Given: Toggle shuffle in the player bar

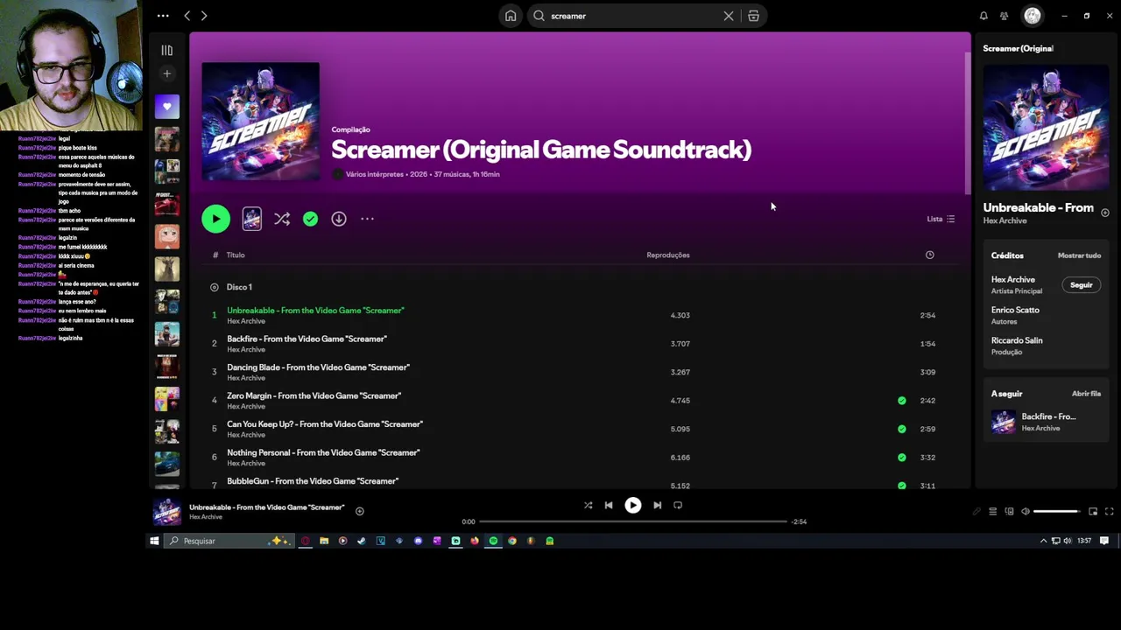Looking at the screenshot, I should point(588,505).
